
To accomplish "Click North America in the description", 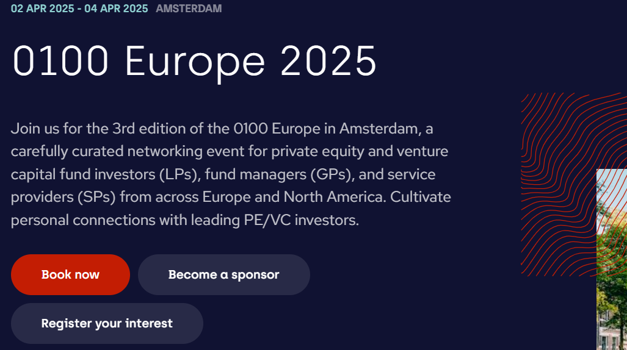I will tap(335, 197).
